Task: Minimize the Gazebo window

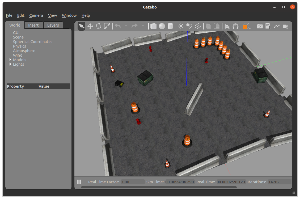Action: [274, 7]
